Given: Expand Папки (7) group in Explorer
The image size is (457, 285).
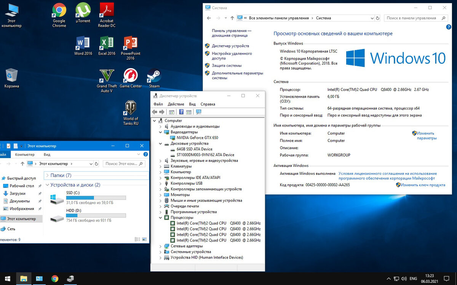Looking at the screenshot, I should pyautogui.click(x=47, y=176).
